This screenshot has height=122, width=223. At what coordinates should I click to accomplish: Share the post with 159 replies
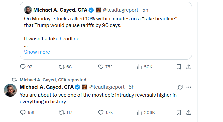pyautogui.click(x=189, y=112)
